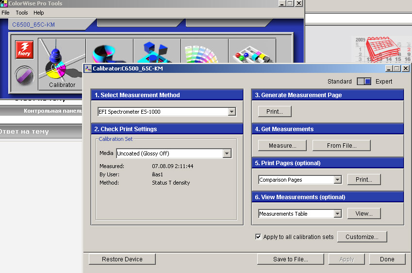Click the Standard mode label
This screenshot has height=273, width=412.
[x=340, y=82]
